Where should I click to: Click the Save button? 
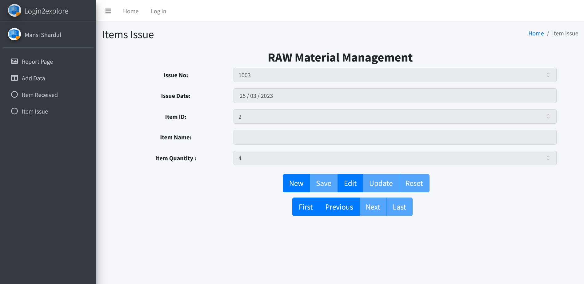[x=323, y=183]
